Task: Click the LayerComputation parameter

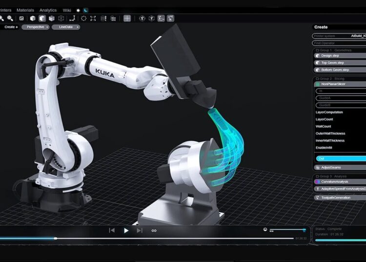Action: (329, 112)
